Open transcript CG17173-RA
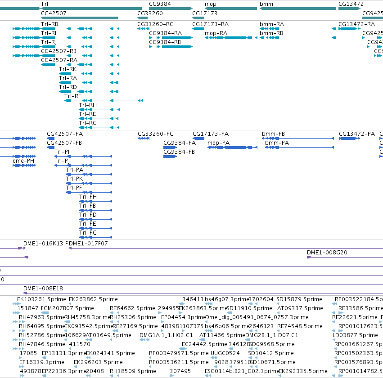Image resolution: width=383 pixels, height=378 pixels. coord(210,24)
